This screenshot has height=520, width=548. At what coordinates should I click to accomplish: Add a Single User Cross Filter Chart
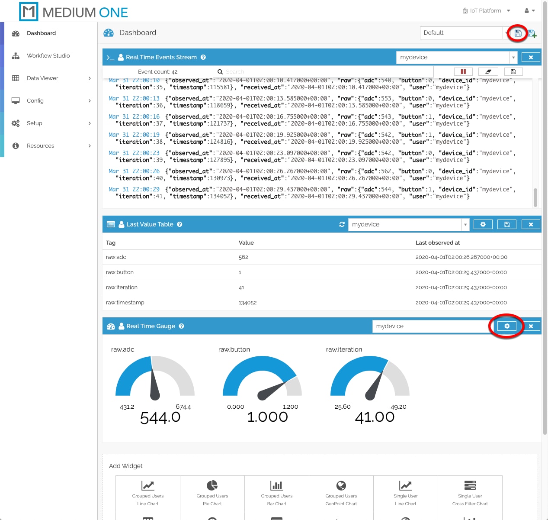(x=470, y=494)
